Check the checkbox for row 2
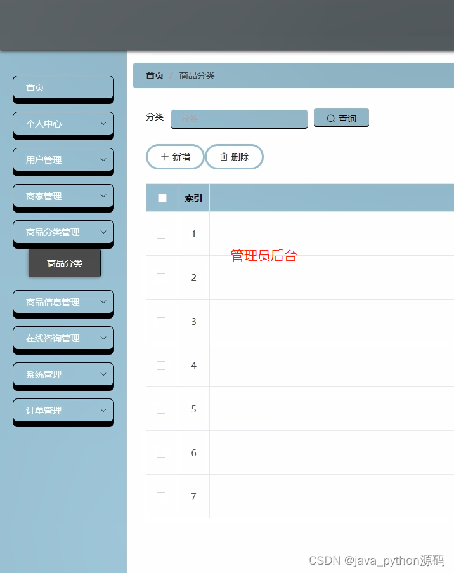Screen dimensions: 454x573 pos(161,278)
